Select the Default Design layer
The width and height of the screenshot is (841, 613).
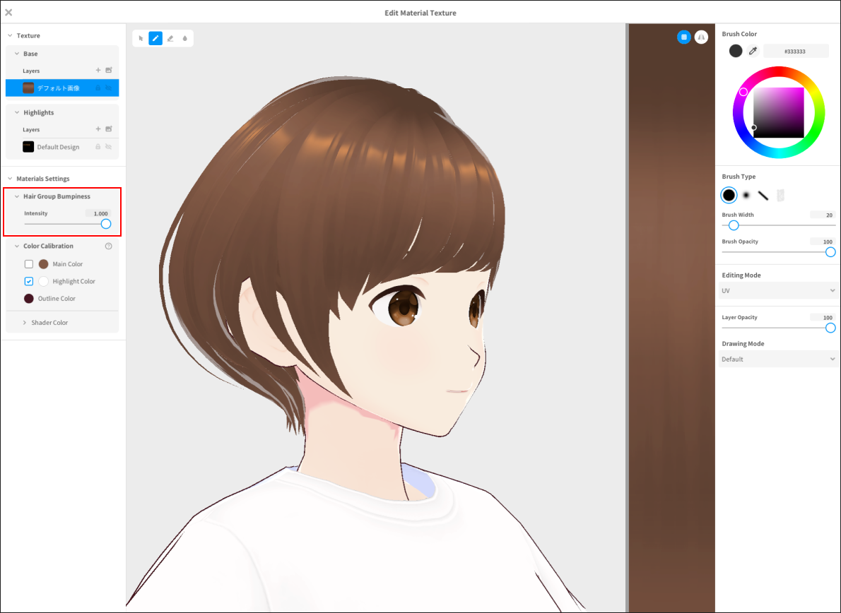(58, 147)
